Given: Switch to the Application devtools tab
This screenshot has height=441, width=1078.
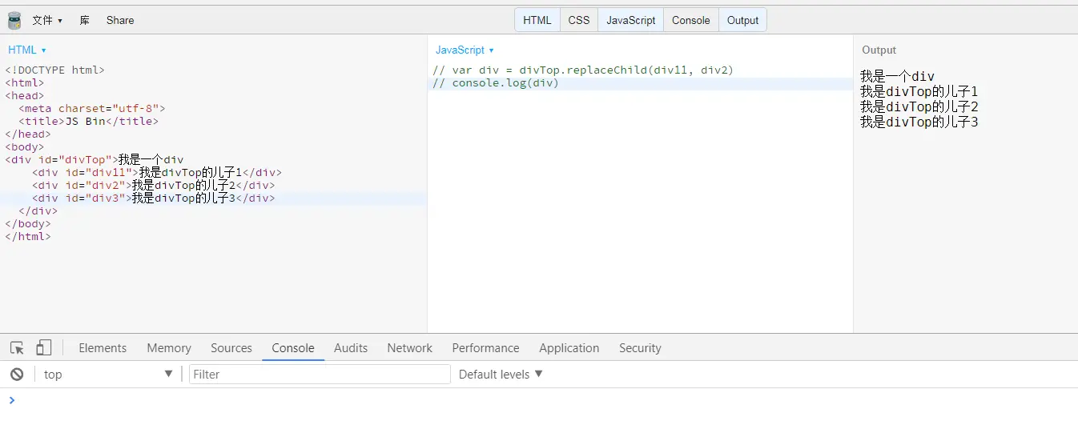Looking at the screenshot, I should click(x=569, y=348).
